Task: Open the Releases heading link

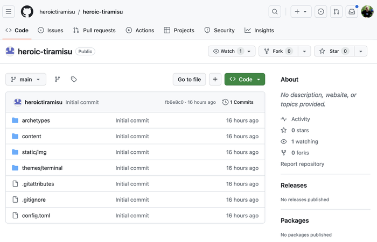Action: click(294, 186)
